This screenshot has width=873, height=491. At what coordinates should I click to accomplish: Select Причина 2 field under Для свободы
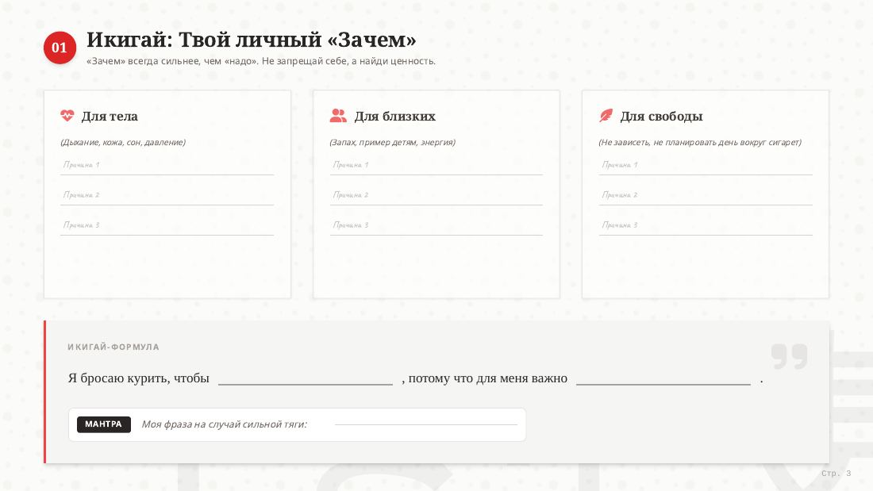point(706,195)
